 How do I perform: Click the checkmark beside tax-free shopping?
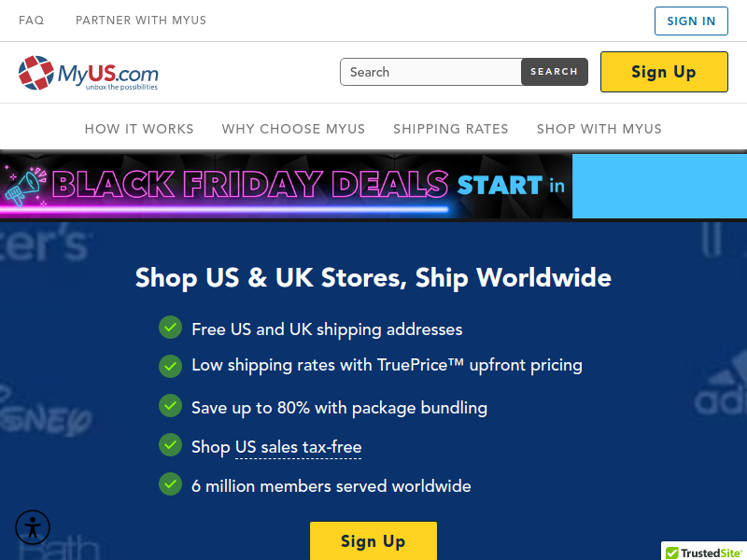[170, 445]
